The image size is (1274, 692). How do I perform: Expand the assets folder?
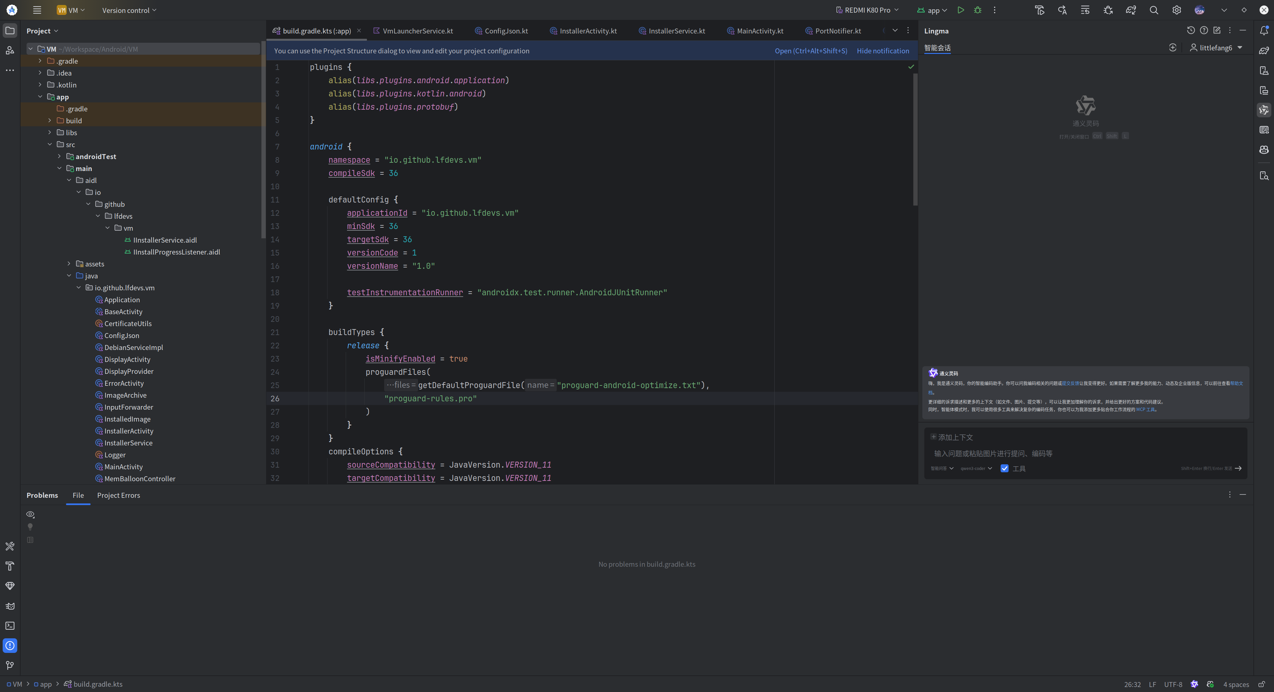click(69, 264)
